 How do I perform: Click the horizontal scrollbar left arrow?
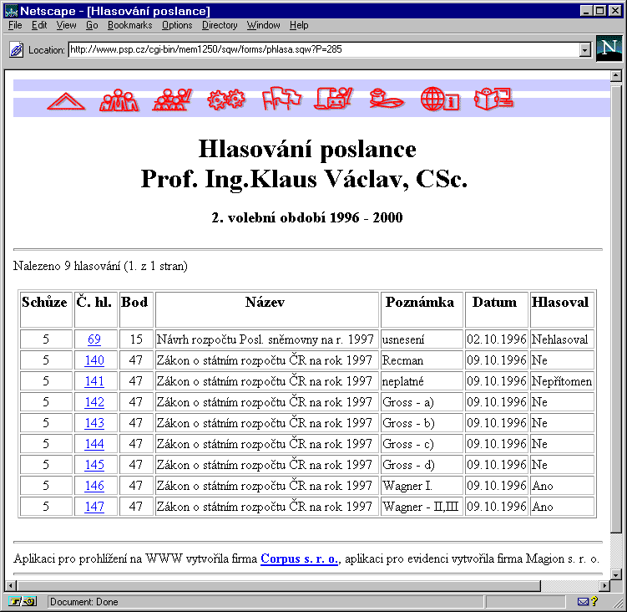(x=10, y=585)
